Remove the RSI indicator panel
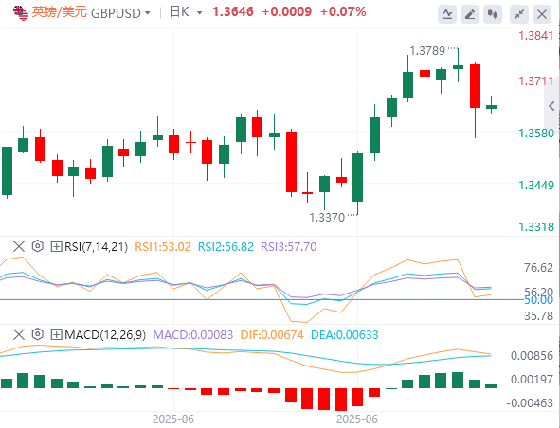 [x=19, y=246]
